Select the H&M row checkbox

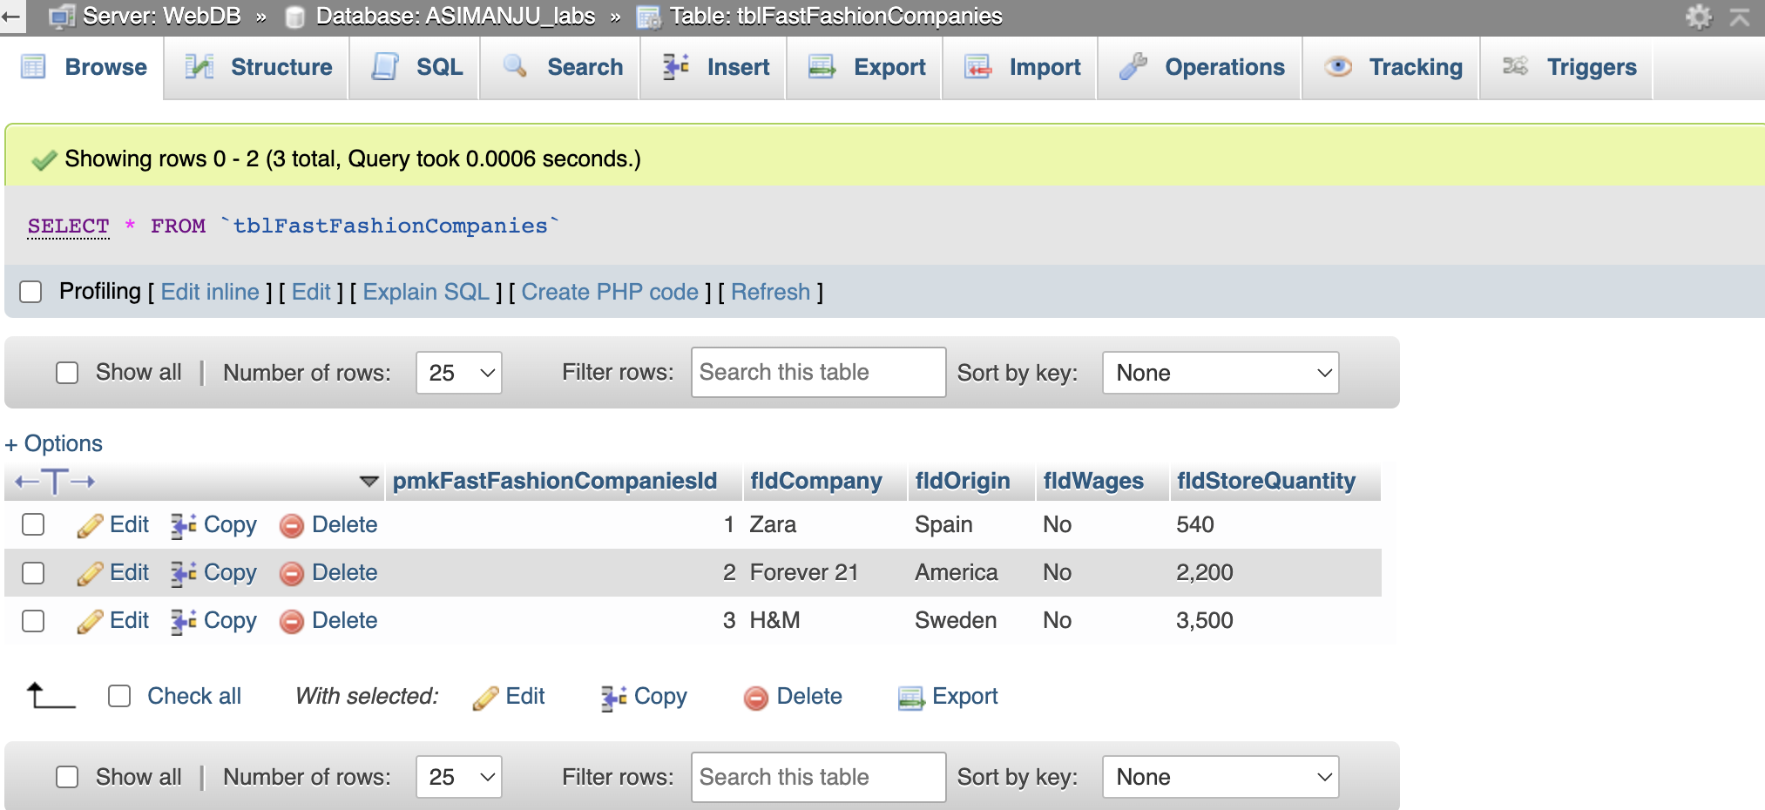[33, 621]
